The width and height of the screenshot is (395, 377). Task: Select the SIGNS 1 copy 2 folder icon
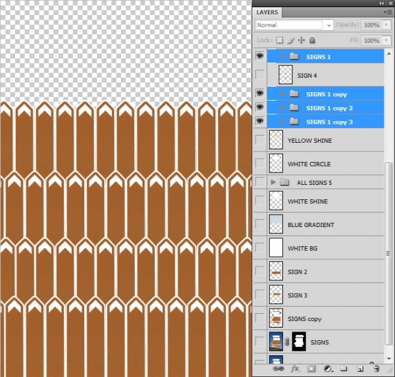[294, 108]
